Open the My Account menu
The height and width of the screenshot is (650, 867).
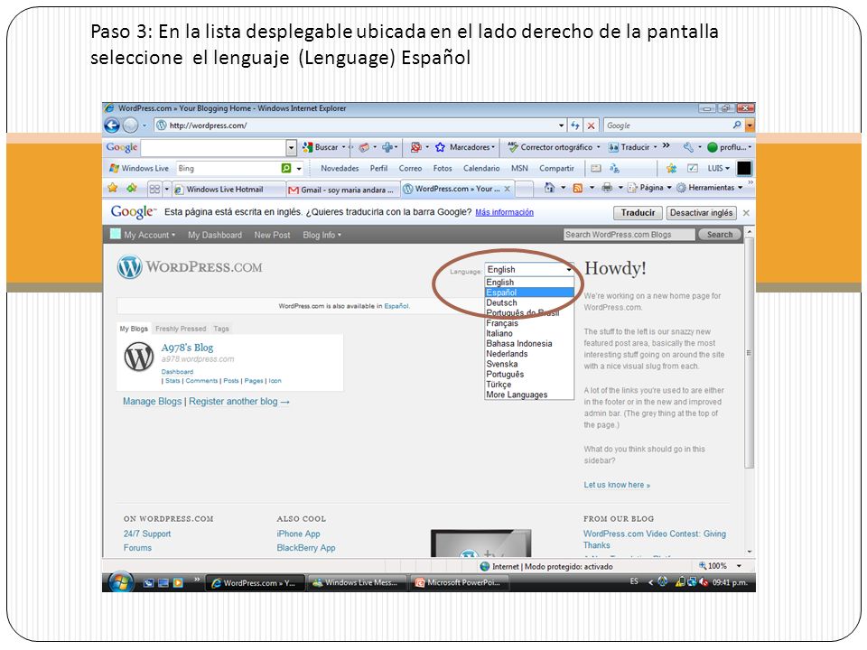tap(149, 235)
